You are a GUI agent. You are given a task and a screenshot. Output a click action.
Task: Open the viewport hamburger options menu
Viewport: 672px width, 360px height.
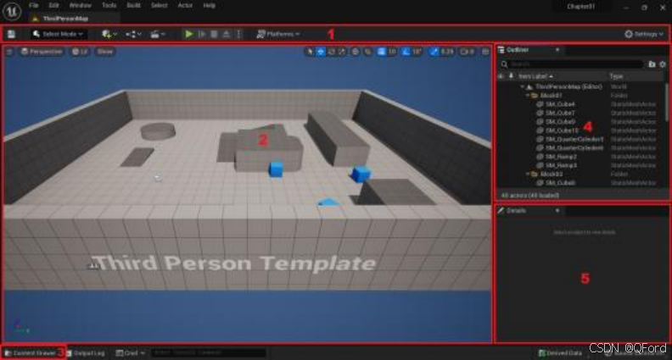point(9,52)
